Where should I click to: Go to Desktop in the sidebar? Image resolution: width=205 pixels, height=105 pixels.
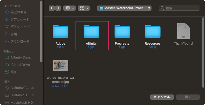pyautogui.click(x=20, y=27)
